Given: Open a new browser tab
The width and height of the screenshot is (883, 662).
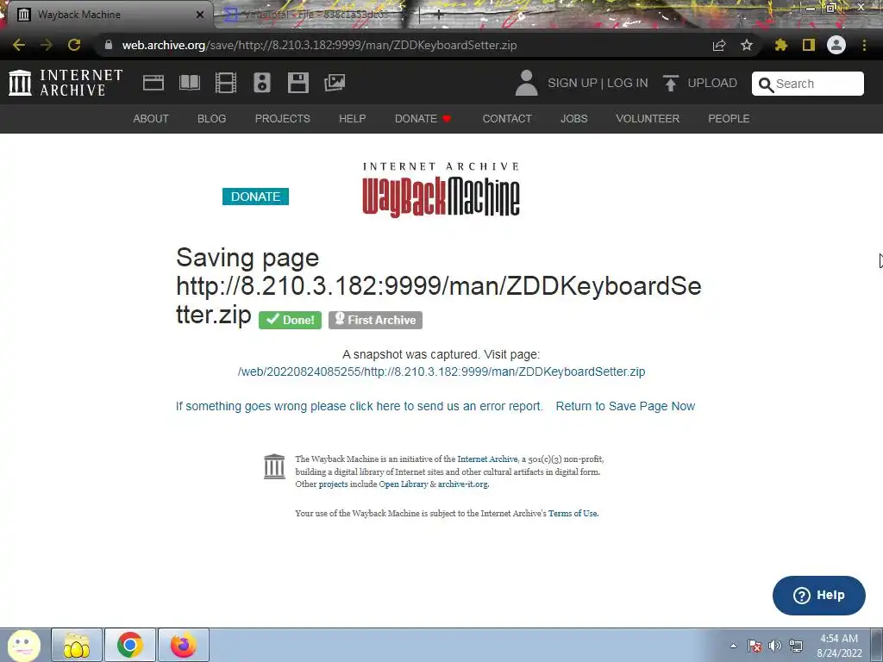Looking at the screenshot, I should (439, 15).
